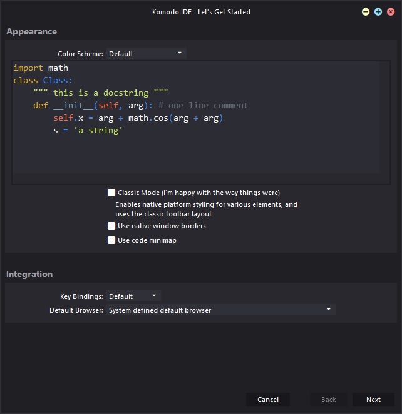
Task: Click the Classic Mode description text
Action: [206, 209]
